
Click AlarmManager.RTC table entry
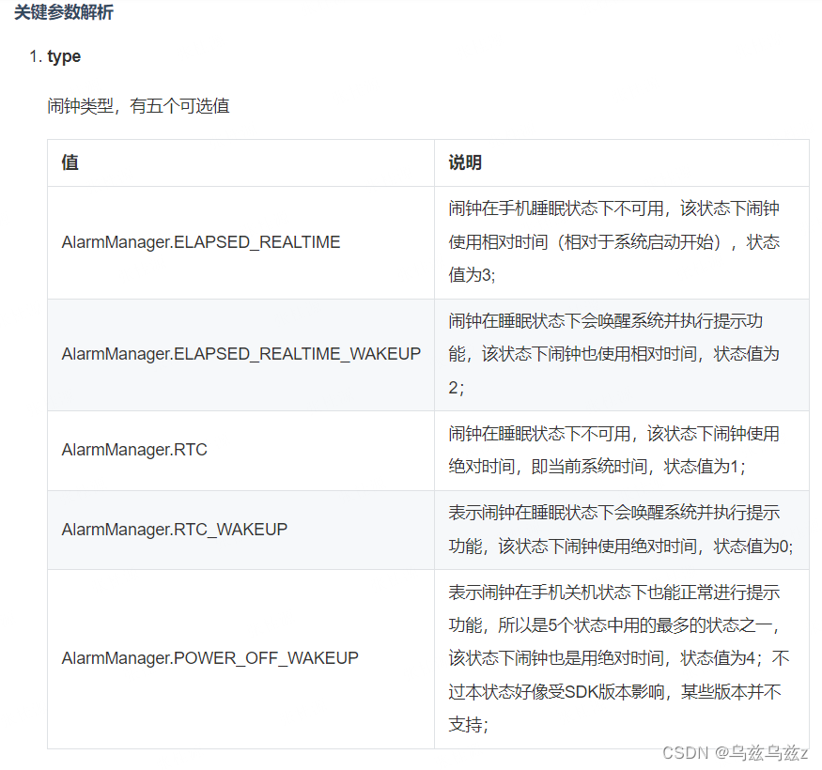133,450
